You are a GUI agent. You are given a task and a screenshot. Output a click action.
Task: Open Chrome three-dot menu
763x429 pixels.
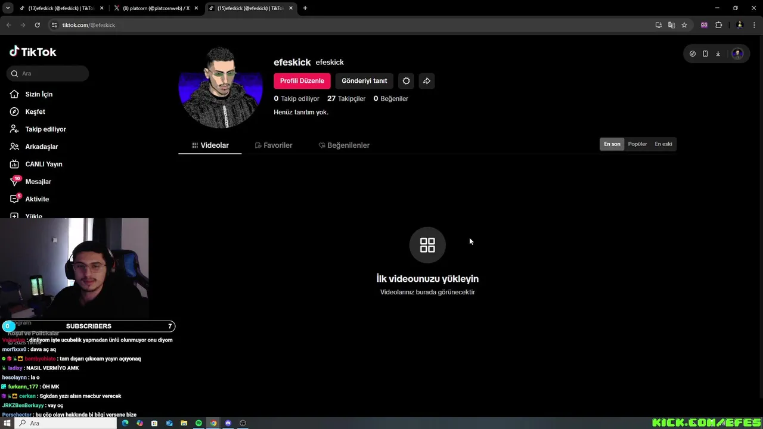754,25
